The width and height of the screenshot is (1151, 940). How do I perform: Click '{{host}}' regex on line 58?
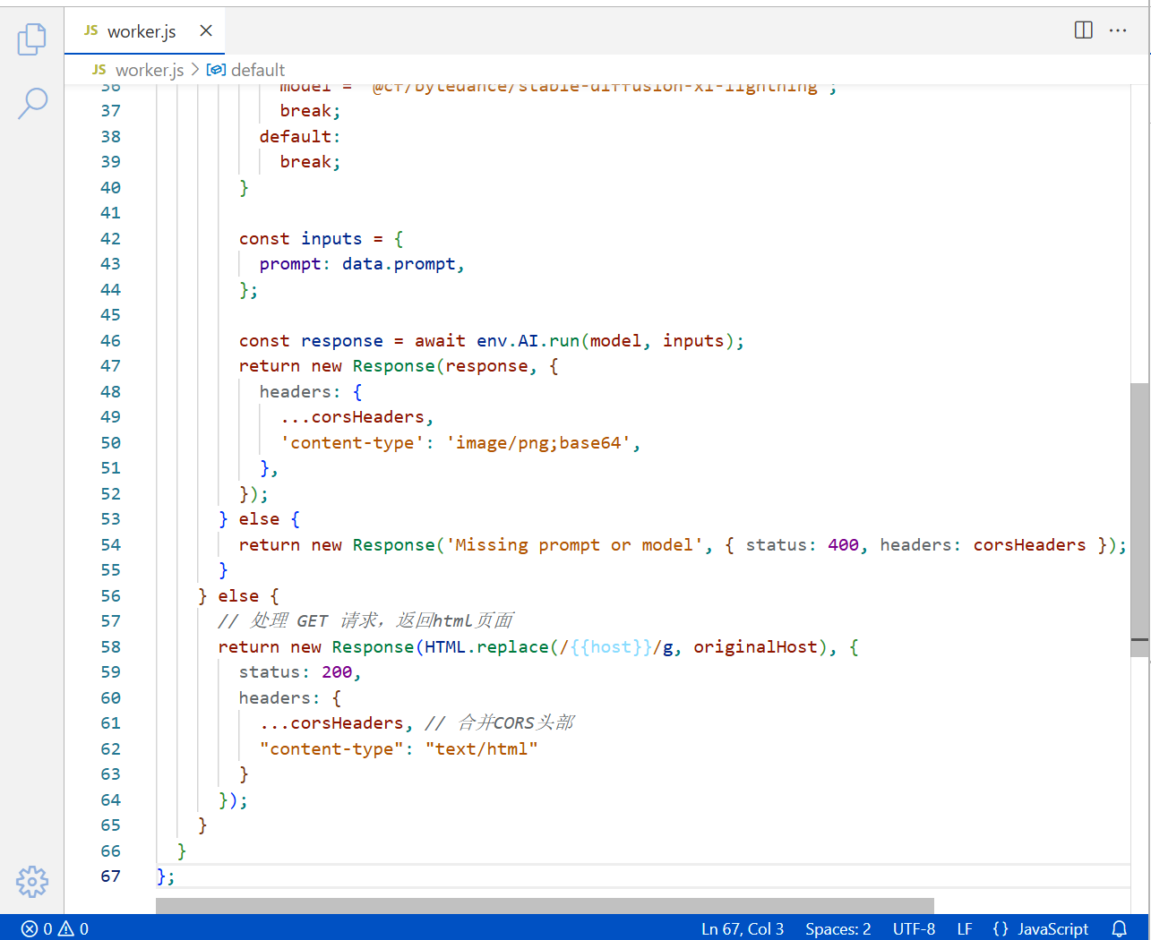click(611, 647)
